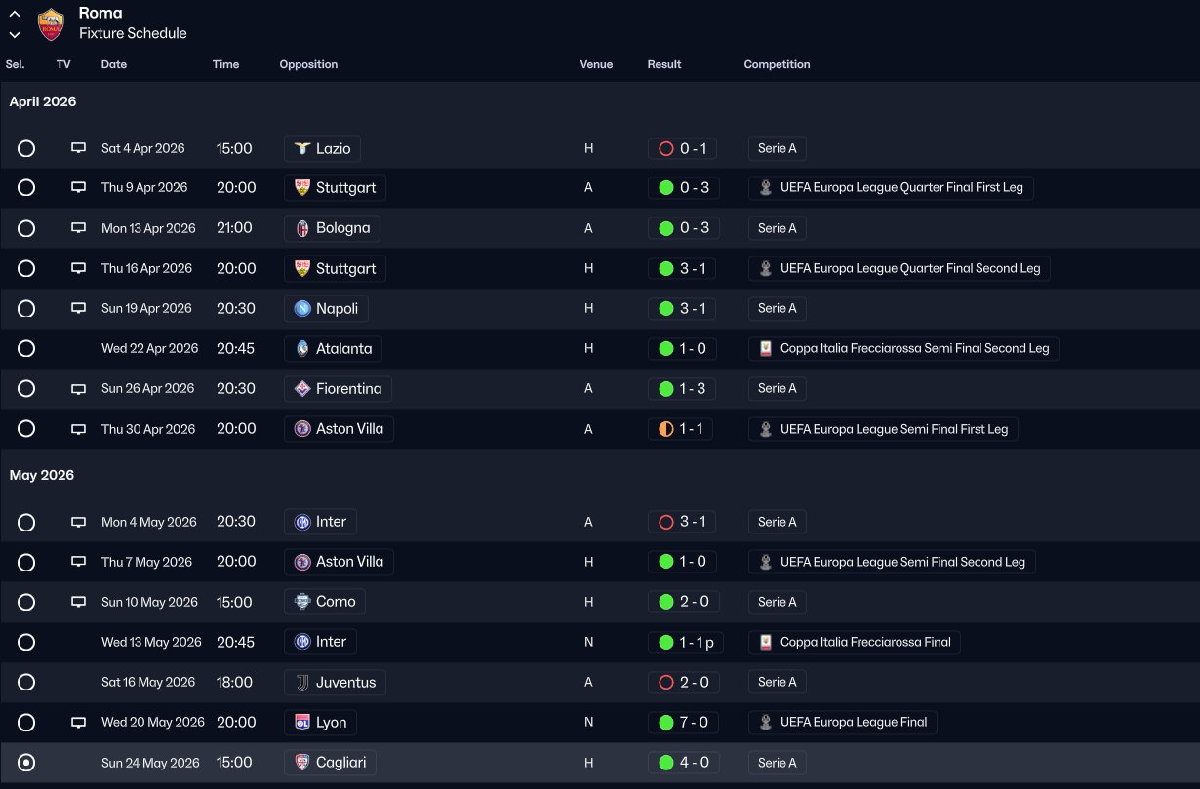Click the Europa League trophy icon for Lyon final
Image resolution: width=1200 pixels, height=789 pixels.
(x=766, y=723)
